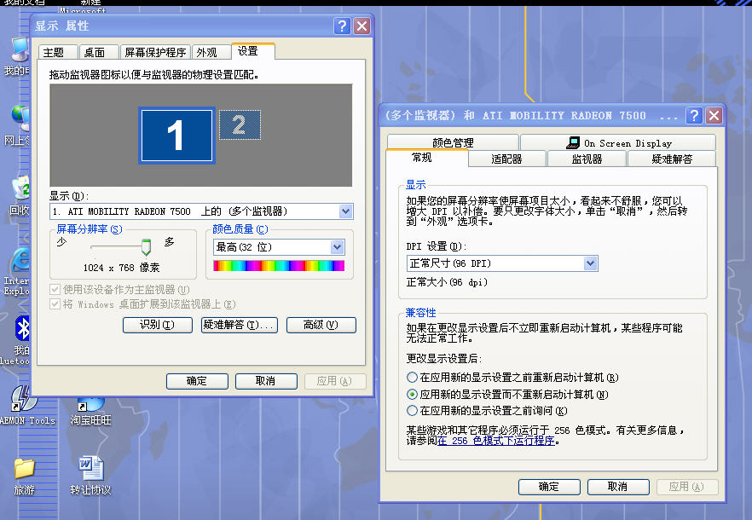This screenshot has width=752, height=520.
Task: Select 在应用新的显示设置之前询问 option
Action: click(412, 411)
